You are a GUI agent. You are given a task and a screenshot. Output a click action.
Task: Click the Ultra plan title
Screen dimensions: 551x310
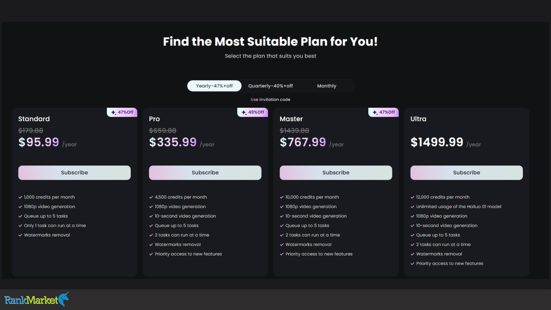[418, 119]
